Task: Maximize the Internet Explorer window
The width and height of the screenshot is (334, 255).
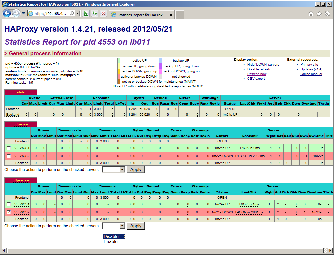Action: [323, 4]
